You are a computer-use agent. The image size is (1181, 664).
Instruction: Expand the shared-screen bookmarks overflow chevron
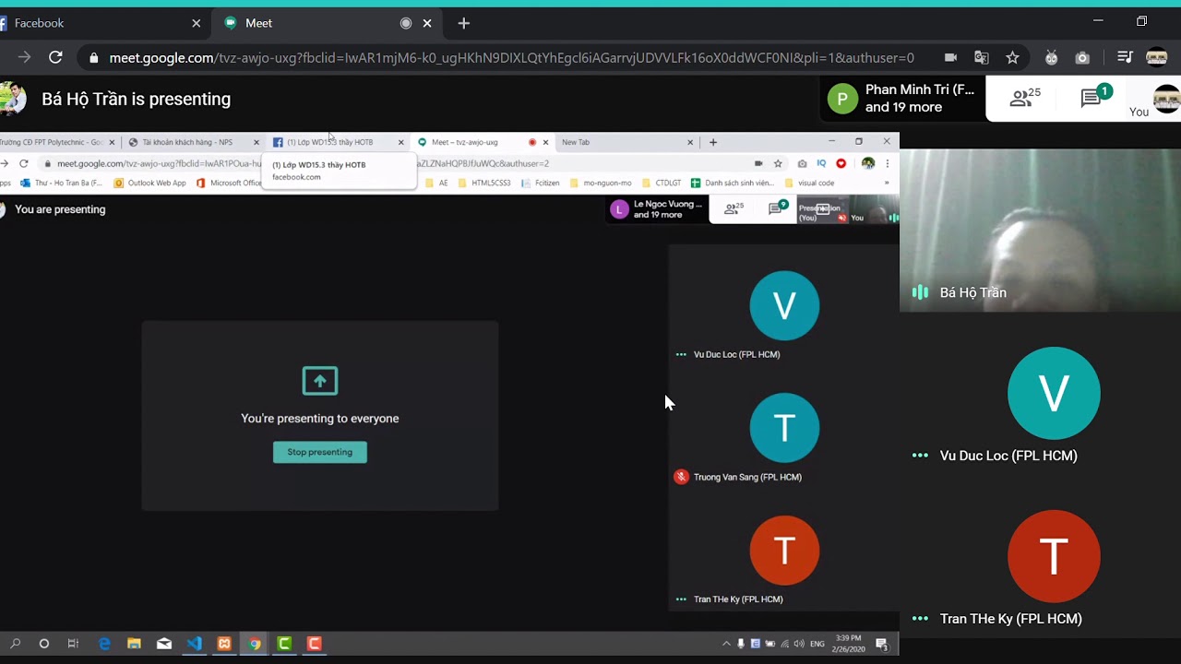pos(887,183)
